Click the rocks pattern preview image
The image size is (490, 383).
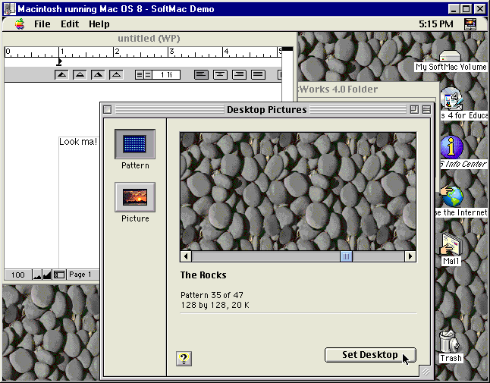[298, 191]
